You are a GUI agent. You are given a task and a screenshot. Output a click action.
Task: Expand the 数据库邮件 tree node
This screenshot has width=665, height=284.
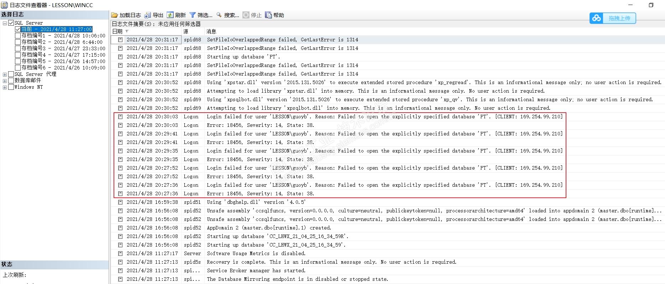5,81
